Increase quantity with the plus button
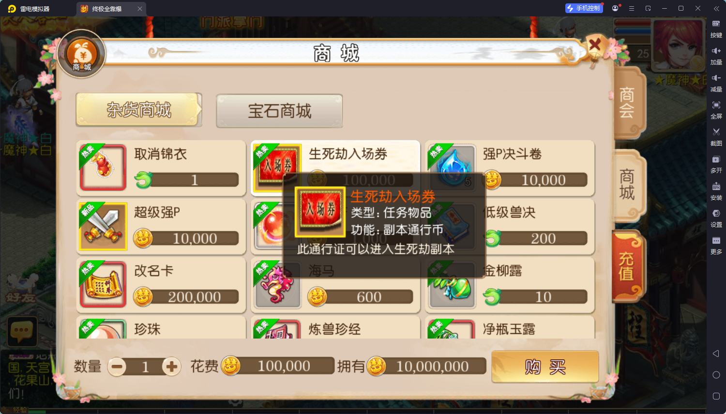The height and width of the screenshot is (414, 726). click(171, 367)
